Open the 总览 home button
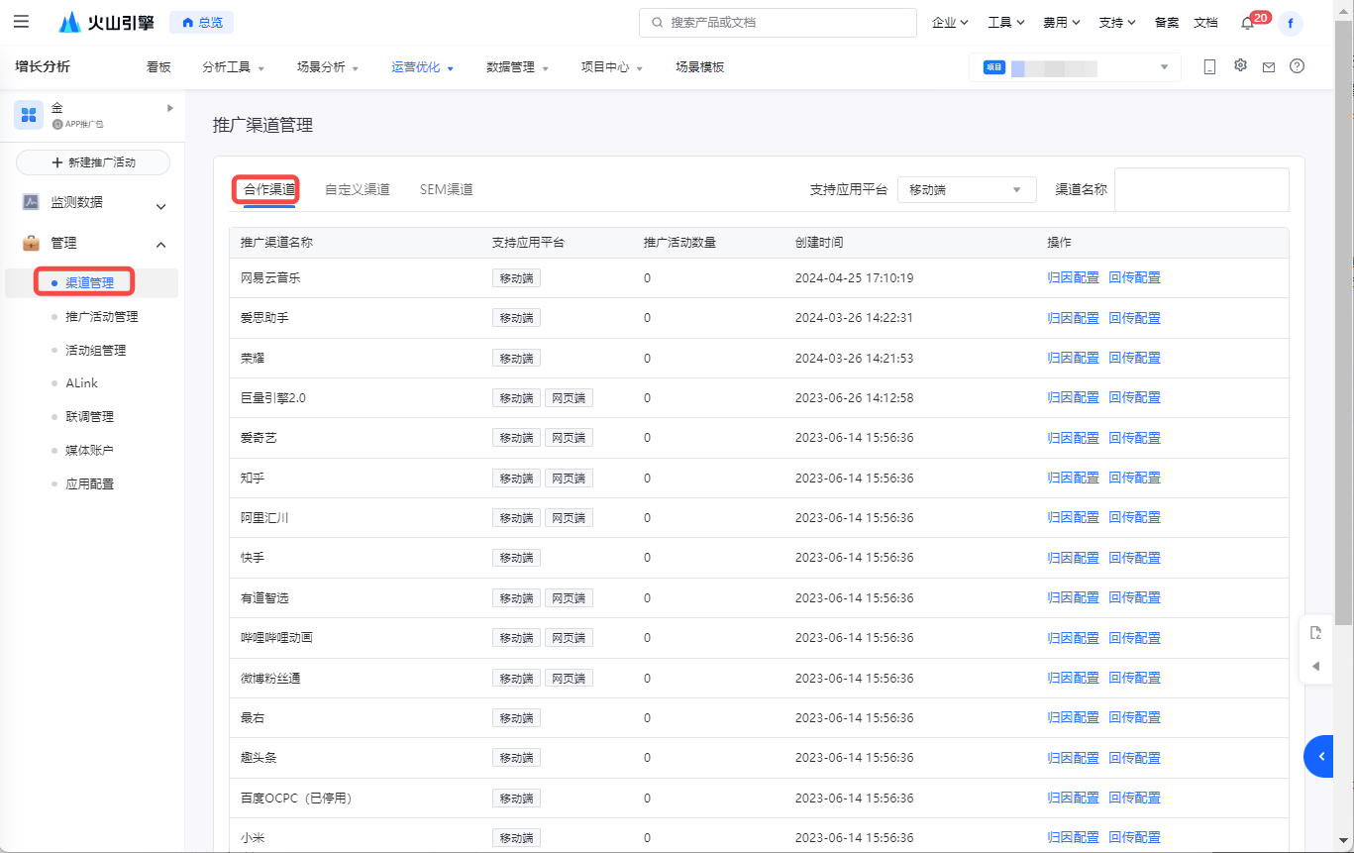The width and height of the screenshot is (1354, 853). coord(202,22)
